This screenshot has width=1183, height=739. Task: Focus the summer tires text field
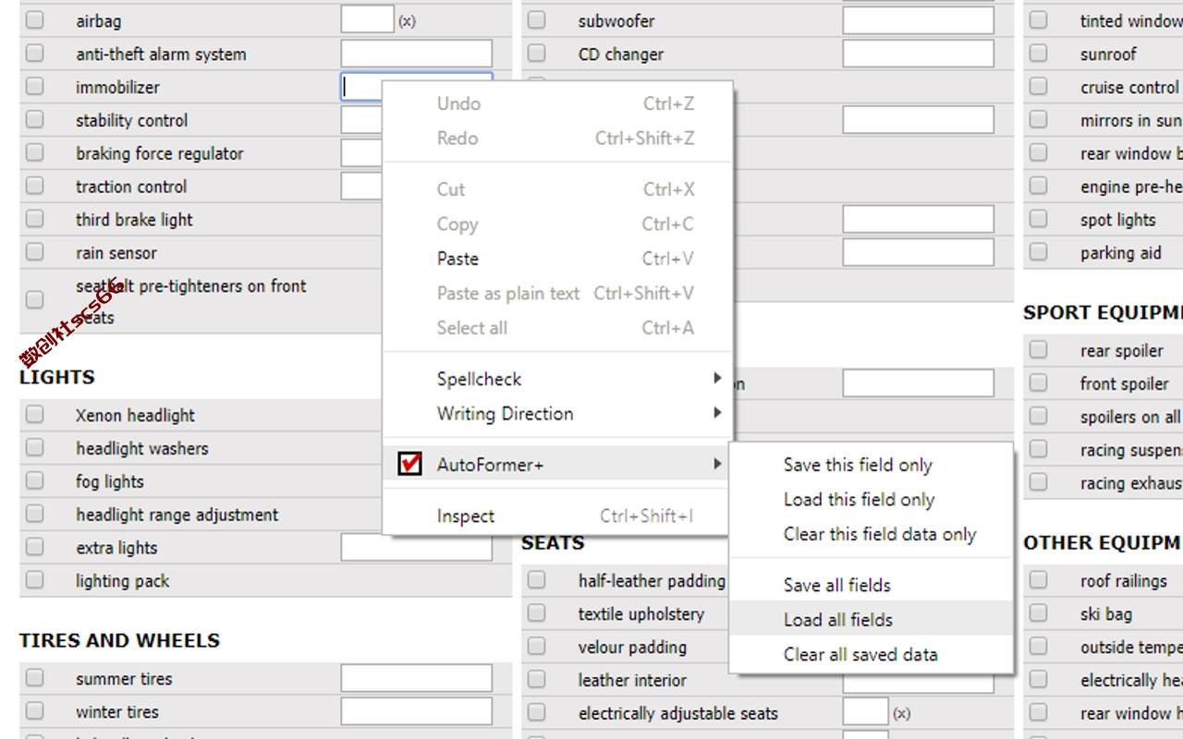pos(417,679)
